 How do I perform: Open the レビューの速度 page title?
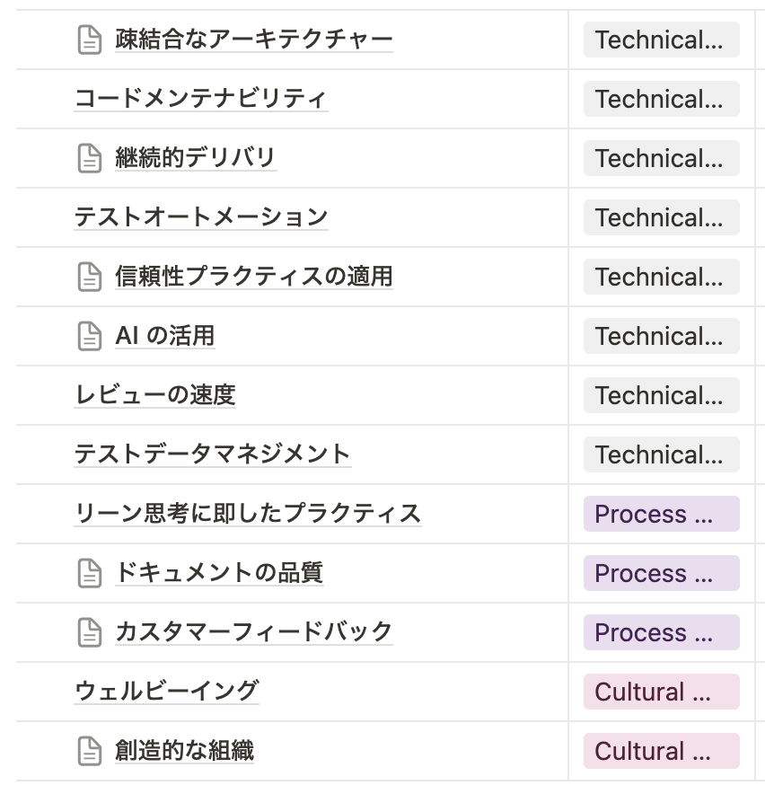point(154,395)
